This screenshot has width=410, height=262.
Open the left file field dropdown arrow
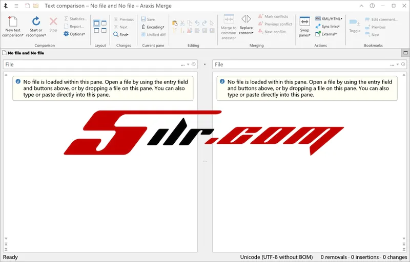pos(188,64)
